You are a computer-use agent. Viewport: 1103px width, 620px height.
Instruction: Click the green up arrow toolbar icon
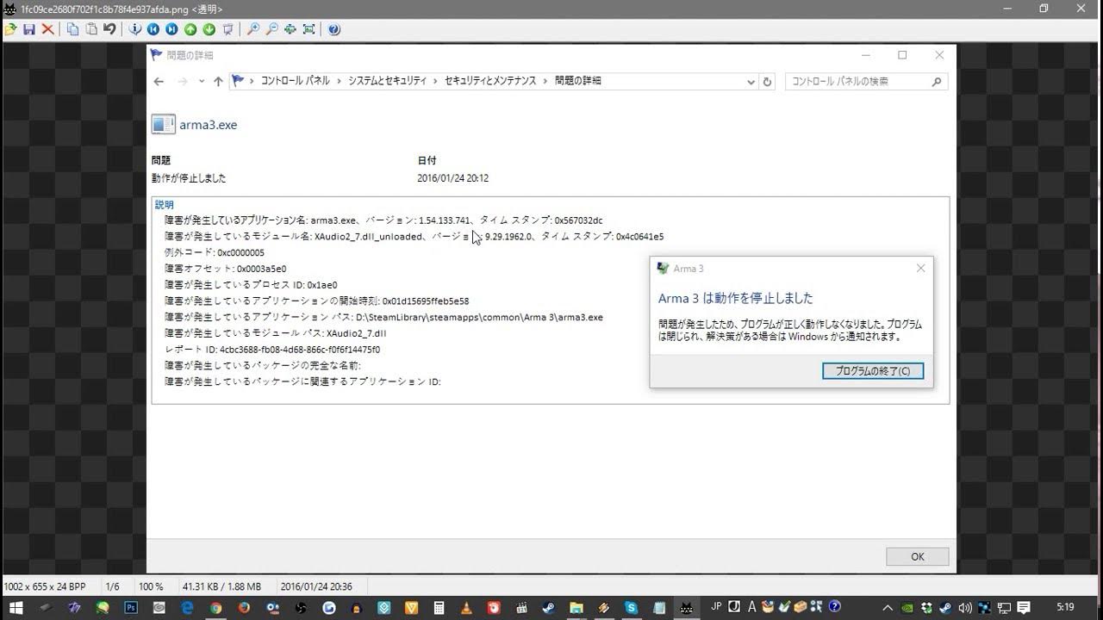[x=190, y=29]
